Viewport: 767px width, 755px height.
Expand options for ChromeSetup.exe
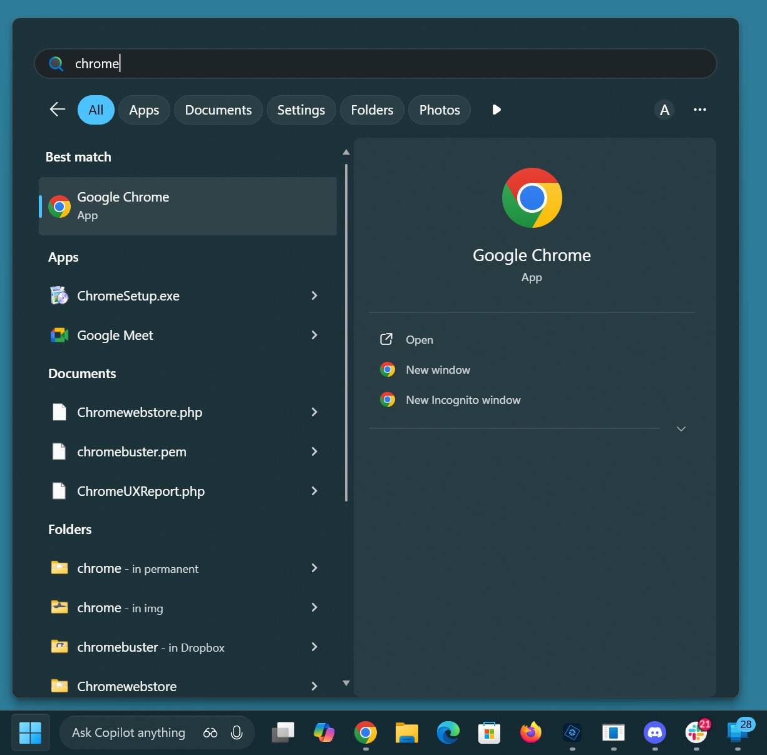pos(314,295)
